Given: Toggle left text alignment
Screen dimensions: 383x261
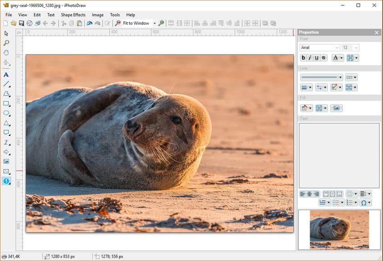Looking at the screenshot, I should tap(303, 194).
